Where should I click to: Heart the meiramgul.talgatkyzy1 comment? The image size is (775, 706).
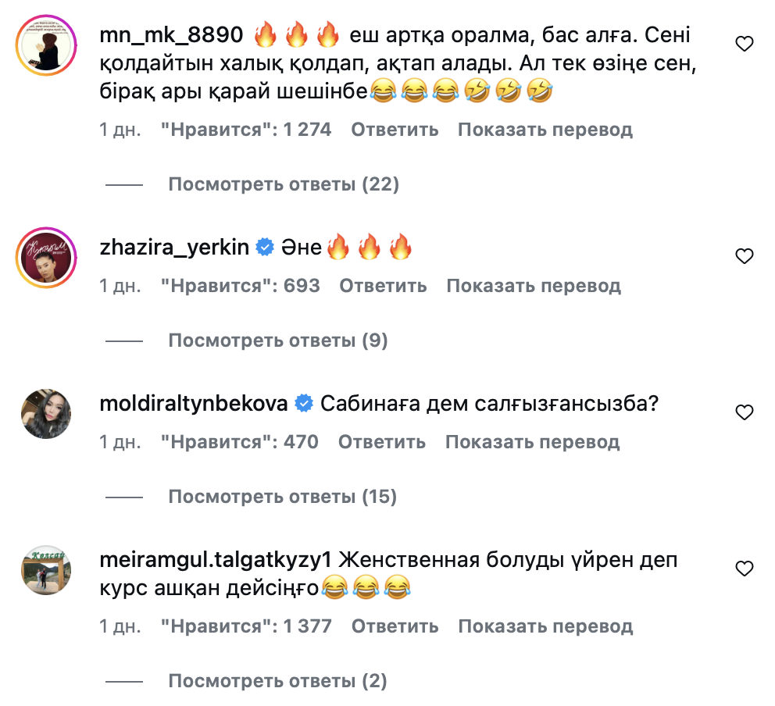pyautogui.click(x=745, y=568)
